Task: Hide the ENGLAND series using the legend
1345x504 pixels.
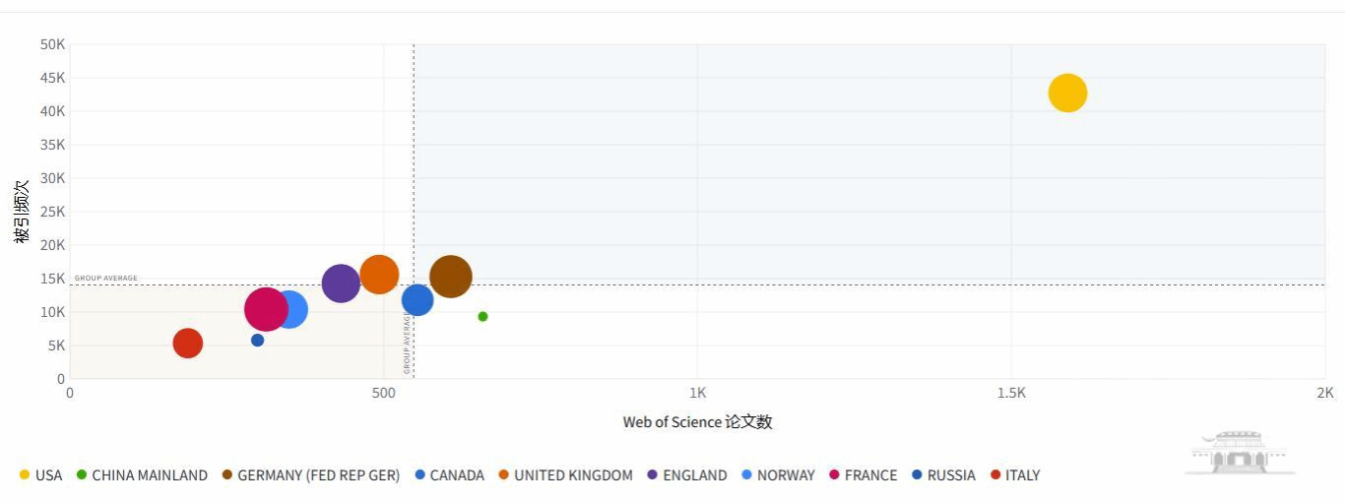Action: click(x=694, y=475)
